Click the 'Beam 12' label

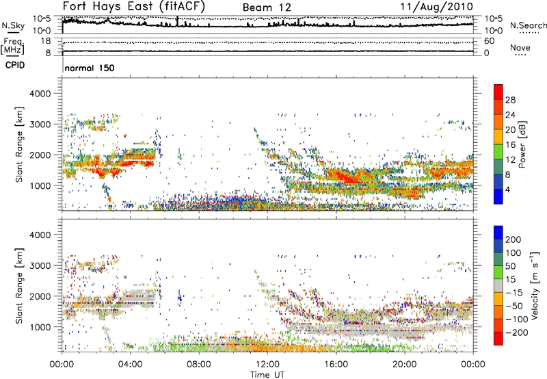click(x=267, y=8)
